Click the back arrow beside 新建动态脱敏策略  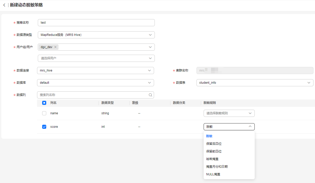4,5
